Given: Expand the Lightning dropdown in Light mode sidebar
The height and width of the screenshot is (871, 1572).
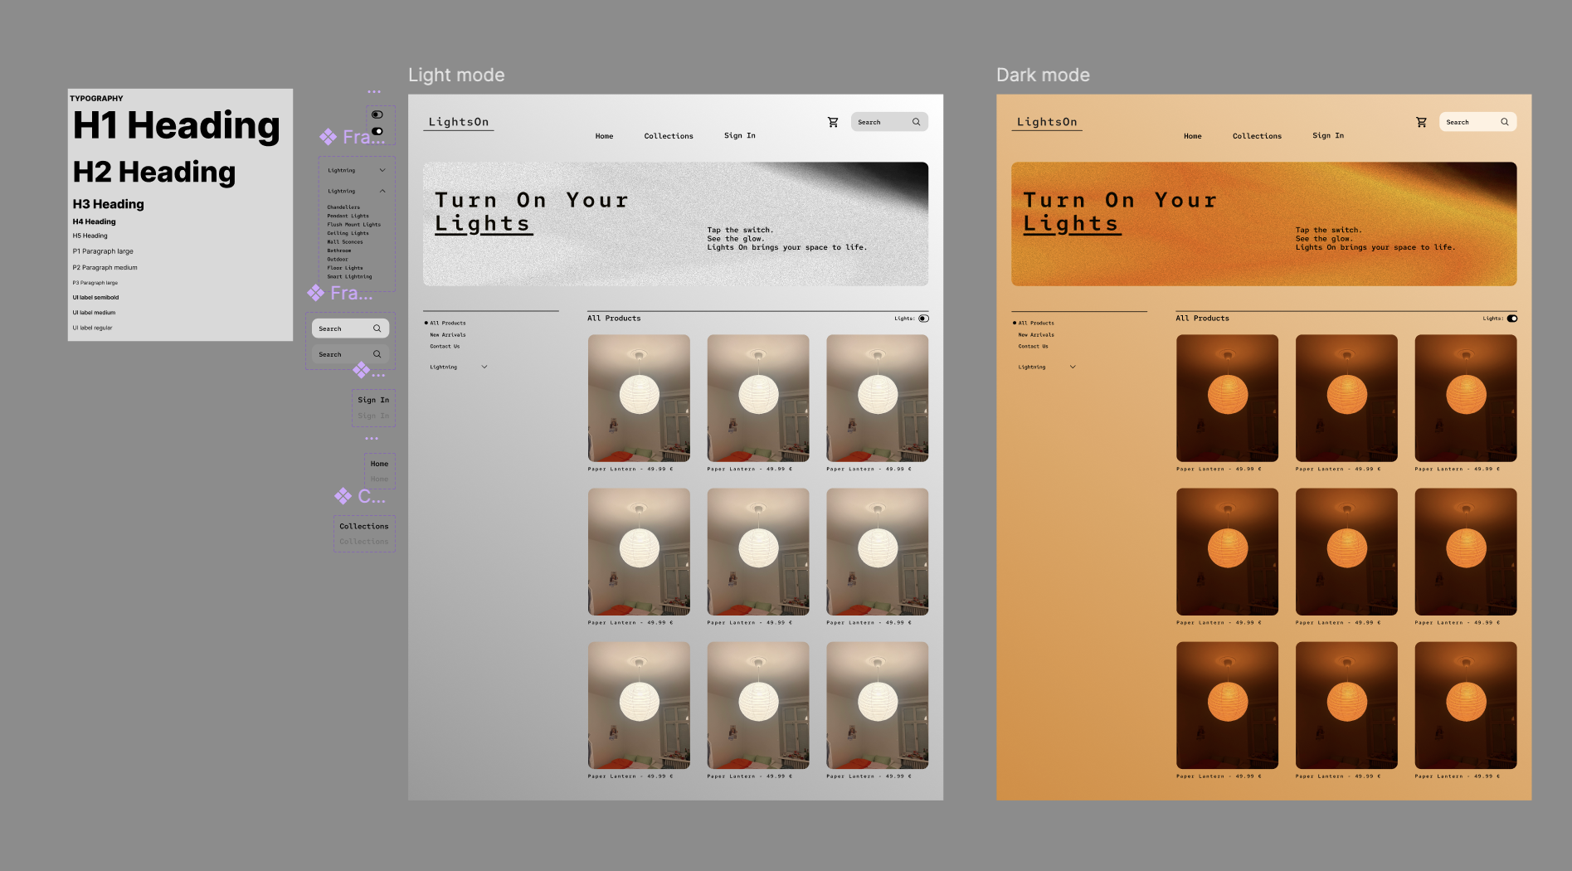Looking at the screenshot, I should pyautogui.click(x=484, y=367).
